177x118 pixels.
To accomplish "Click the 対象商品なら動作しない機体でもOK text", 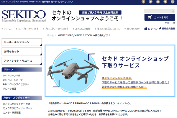I will click(124, 87).
